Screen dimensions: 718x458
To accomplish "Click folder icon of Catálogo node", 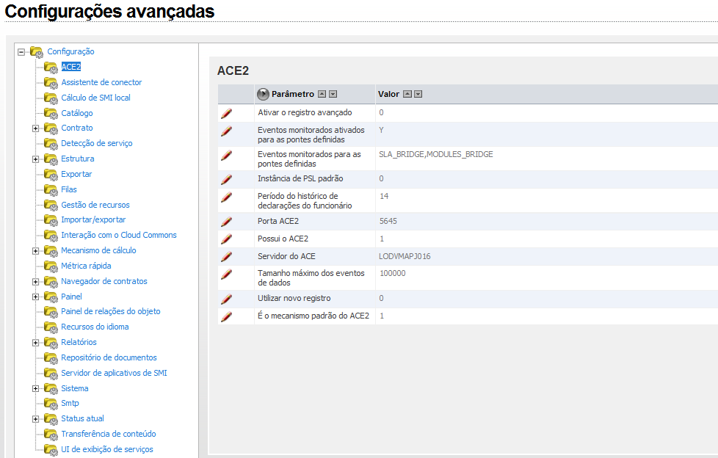I will (51, 113).
